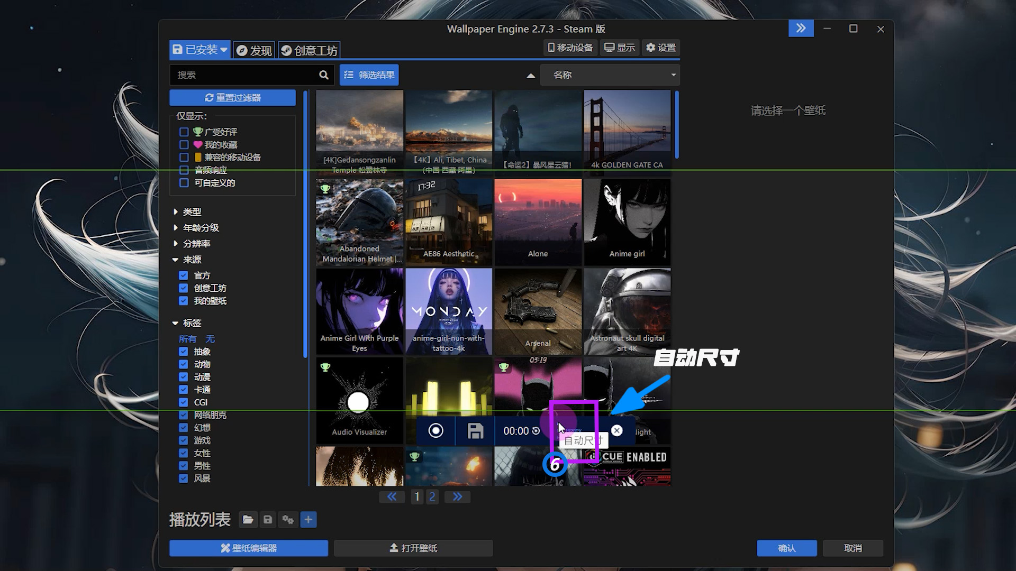The height and width of the screenshot is (571, 1016).
Task: Enable the 兼容的移动设备 checkbox
Action: click(184, 158)
